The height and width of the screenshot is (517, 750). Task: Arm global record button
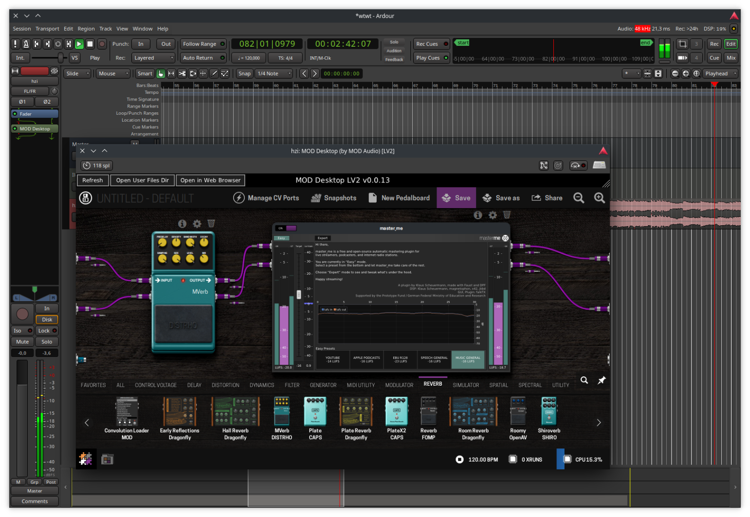point(102,44)
